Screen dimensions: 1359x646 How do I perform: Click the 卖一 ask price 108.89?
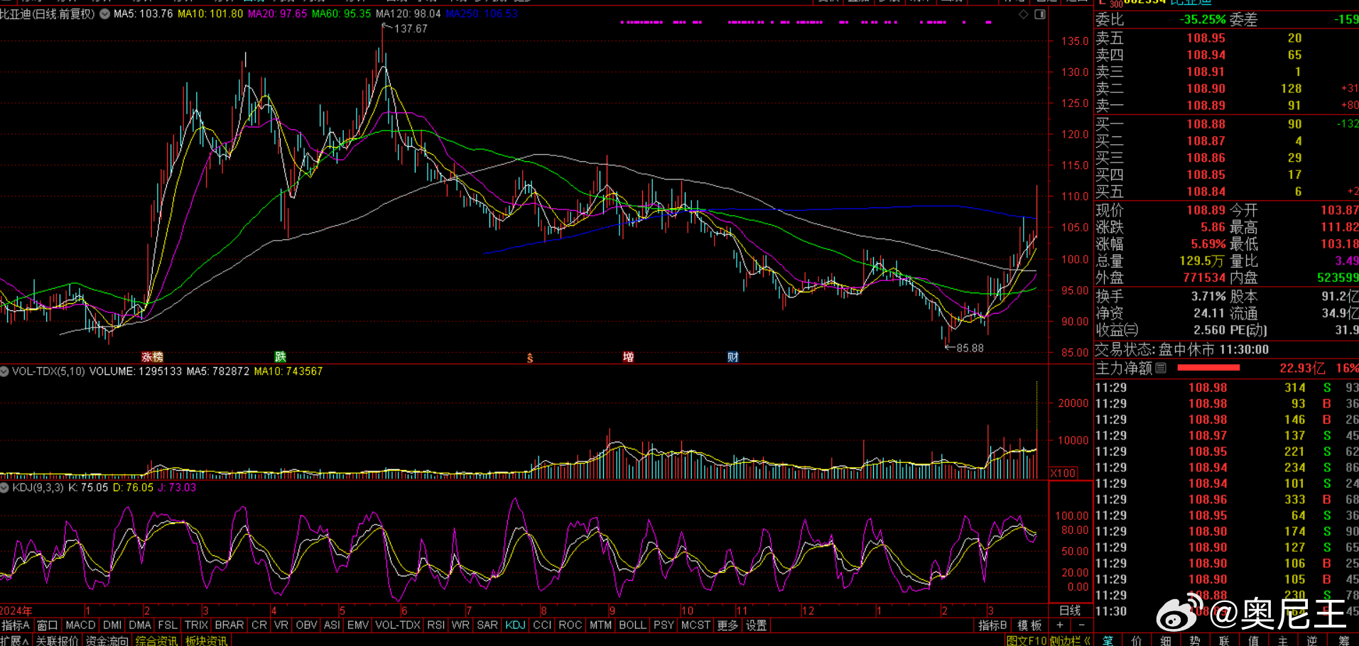1206,106
